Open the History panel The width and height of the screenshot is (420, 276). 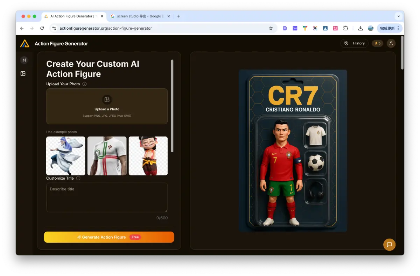pos(355,43)
